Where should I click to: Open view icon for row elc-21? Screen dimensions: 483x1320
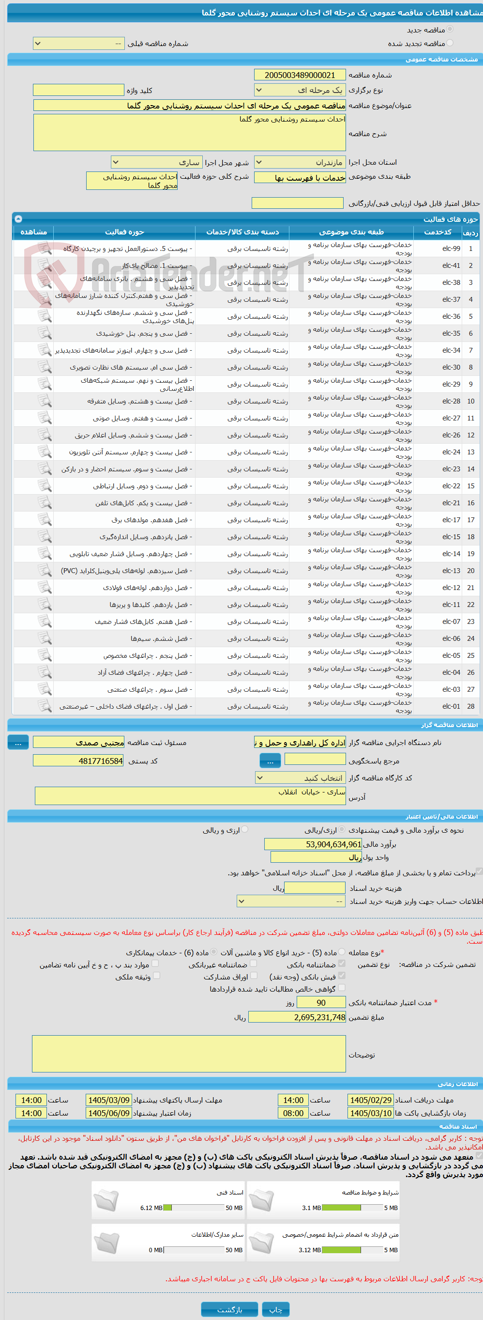coord(45,502)
